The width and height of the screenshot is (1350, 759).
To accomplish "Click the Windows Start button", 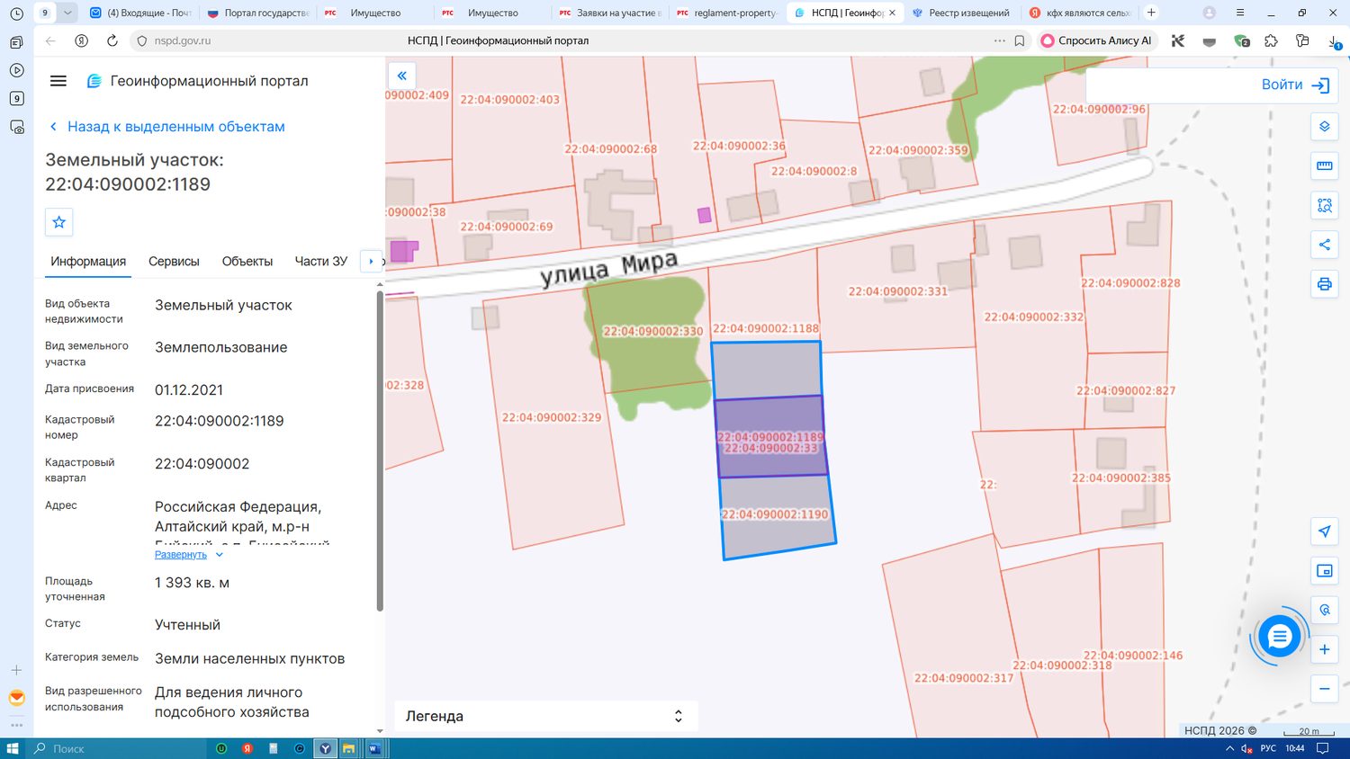I will (x=13, y=748).
